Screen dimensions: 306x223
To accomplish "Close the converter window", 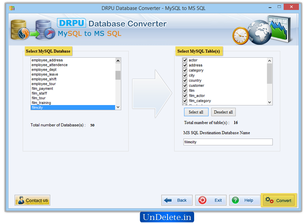I will pyautogui.click(x=291, y=7).
